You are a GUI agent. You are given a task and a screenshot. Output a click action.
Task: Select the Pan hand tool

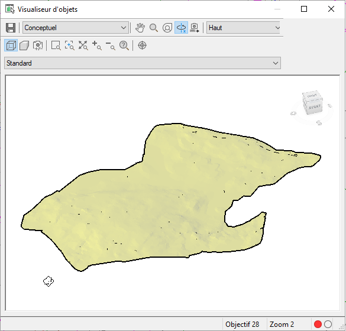pyautogui.click(x=140, y=28)
